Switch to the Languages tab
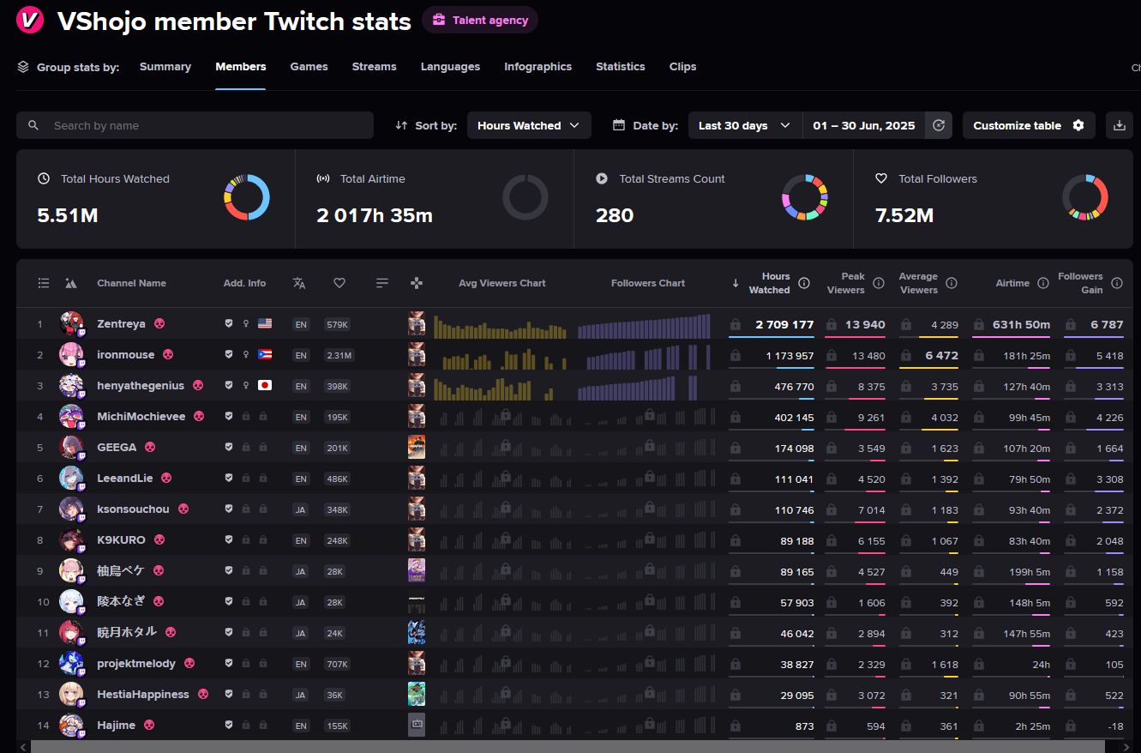Screen dimensions: 1141x753 point(450,67)
